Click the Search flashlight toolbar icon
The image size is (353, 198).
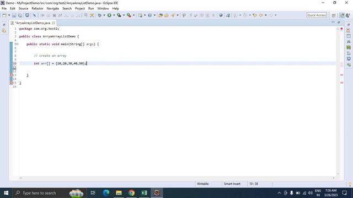173,15
